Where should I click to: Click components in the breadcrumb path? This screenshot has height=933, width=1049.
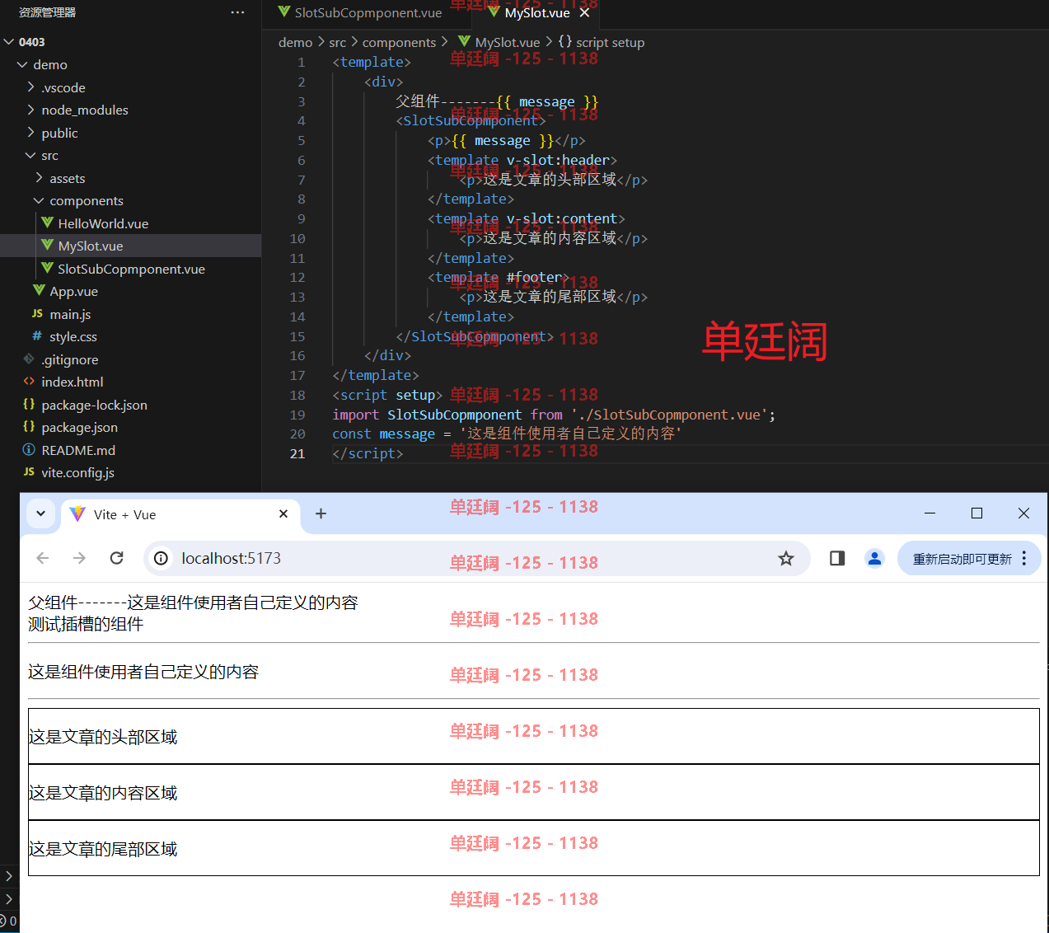point(399,42)
